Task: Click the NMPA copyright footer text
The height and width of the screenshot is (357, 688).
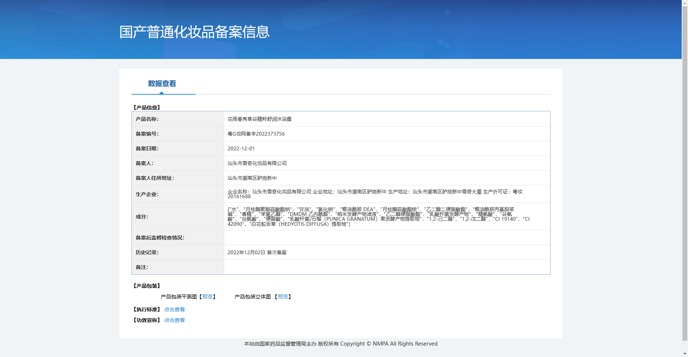Action: click(x=340, y=344)
